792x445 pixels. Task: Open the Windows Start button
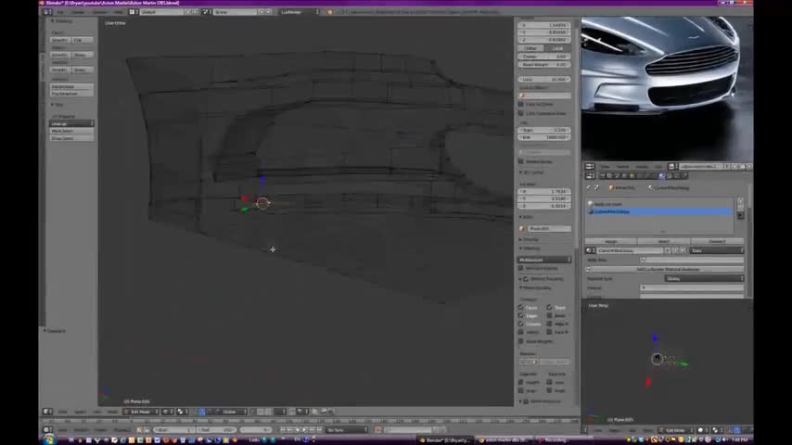tap(49, 440)
